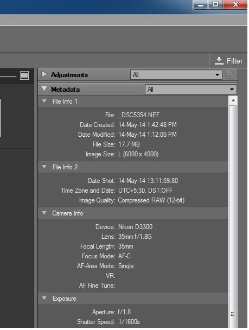Screen dimensions: 249x330
Task: Open the Metadata All dropdown
Action: pos(191,90)
